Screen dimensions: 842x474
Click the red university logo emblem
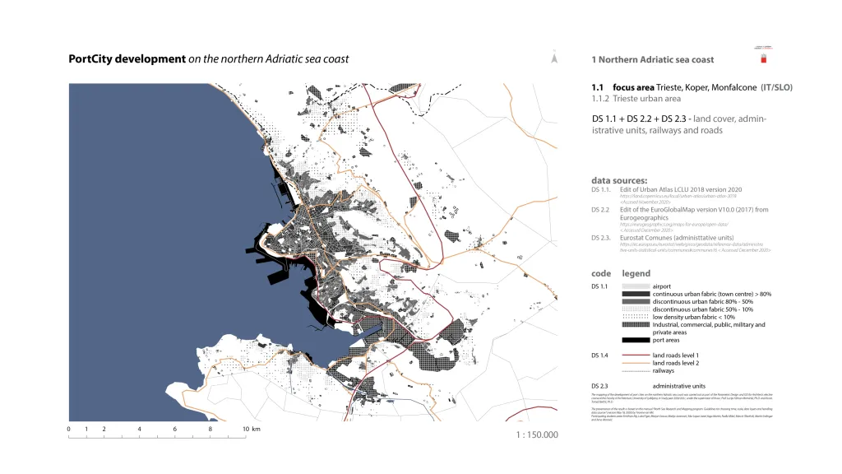pyautogui.click(x=762, y=59)
